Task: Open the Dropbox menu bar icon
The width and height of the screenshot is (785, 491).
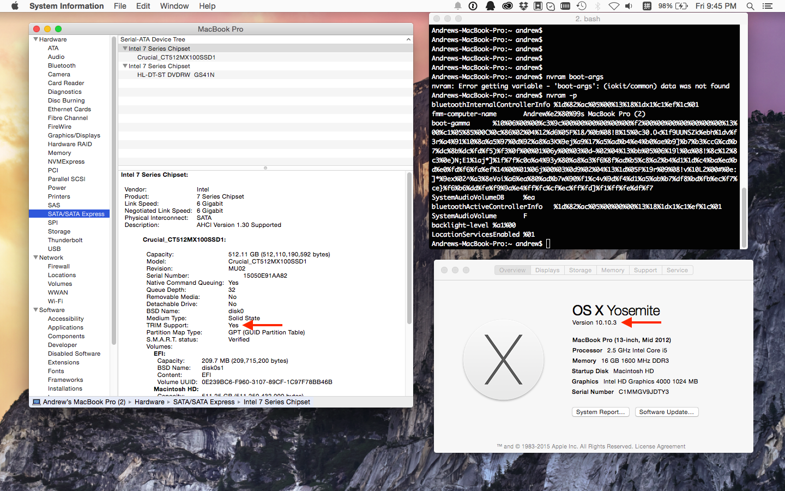Action: (523, 6)
